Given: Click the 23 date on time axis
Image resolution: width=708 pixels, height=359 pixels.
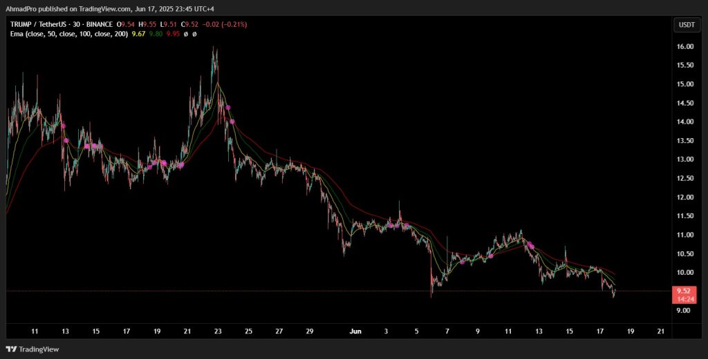Looking at the screenshot, I should [218, 331].
